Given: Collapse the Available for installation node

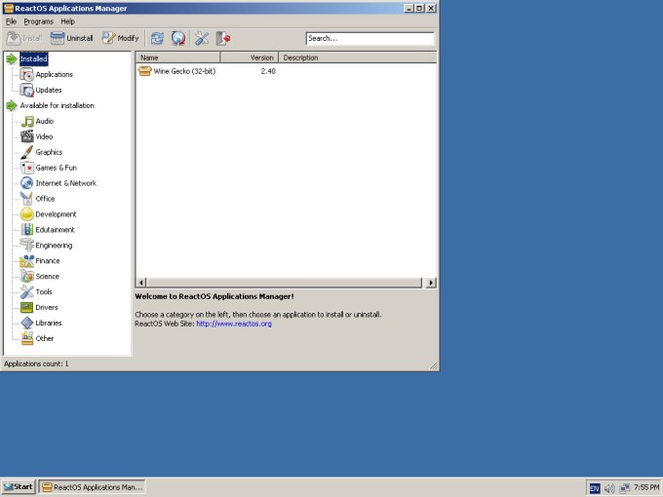Looking at the screenshot, I should (x=11, y=105).
